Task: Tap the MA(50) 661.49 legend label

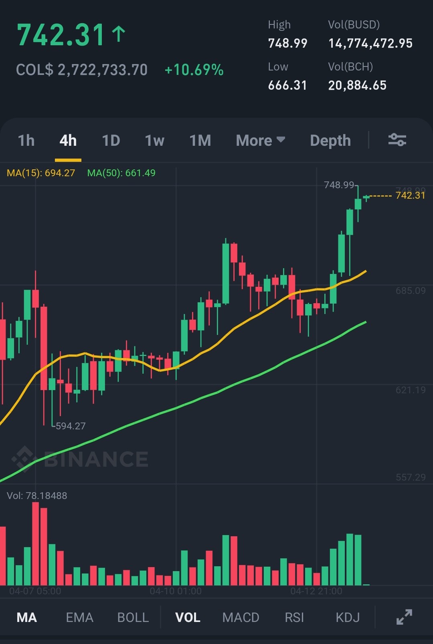Action: coord(121,173)
